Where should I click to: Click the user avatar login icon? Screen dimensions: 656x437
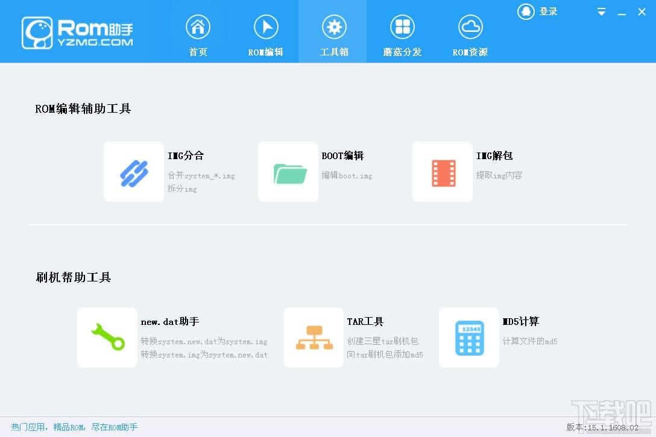point(526,11)
